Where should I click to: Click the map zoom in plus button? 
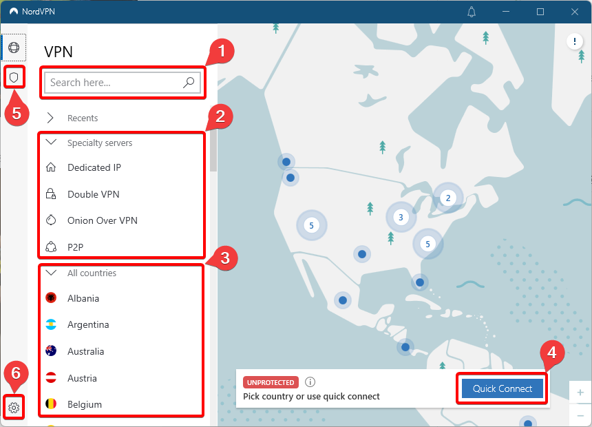[580, 393]
